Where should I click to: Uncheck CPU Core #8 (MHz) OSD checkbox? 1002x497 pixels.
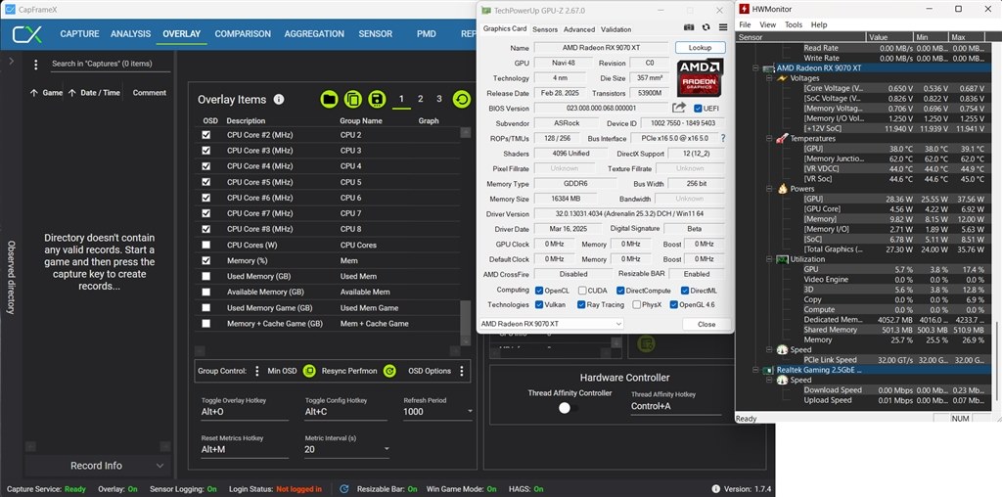[205, 229]
